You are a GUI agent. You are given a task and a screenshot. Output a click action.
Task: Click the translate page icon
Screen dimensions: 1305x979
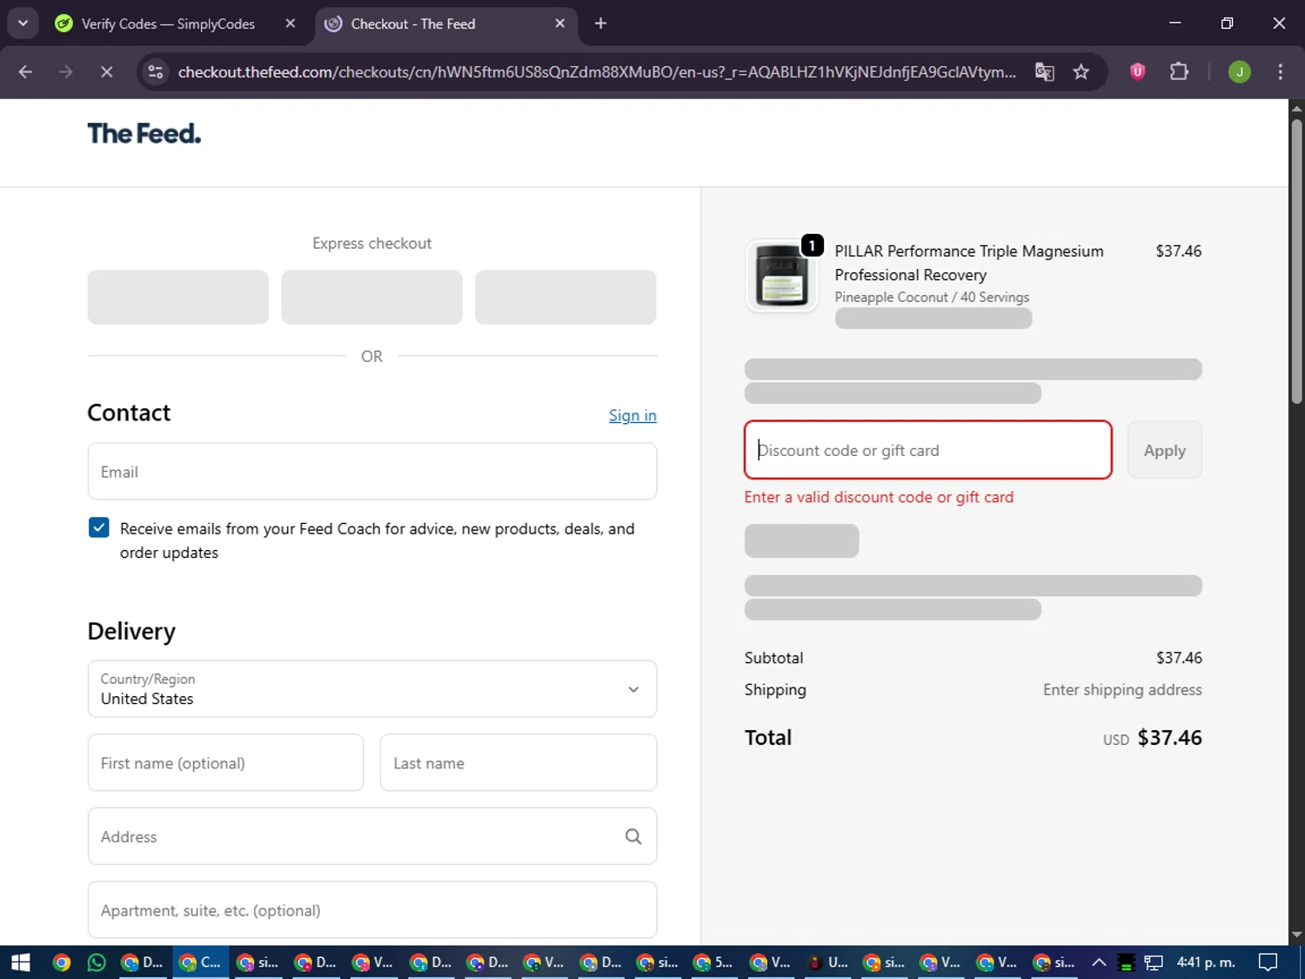point(1044,72)
